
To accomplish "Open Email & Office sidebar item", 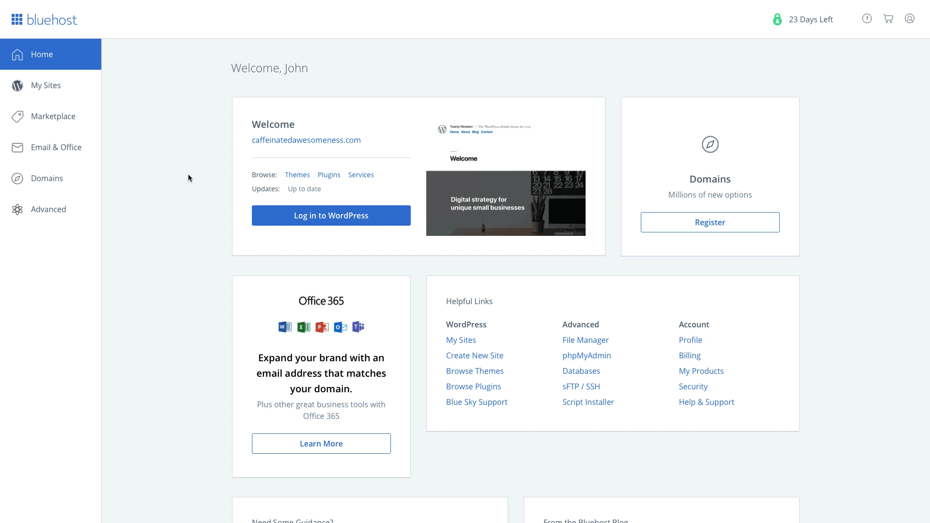I will (56, 147).
